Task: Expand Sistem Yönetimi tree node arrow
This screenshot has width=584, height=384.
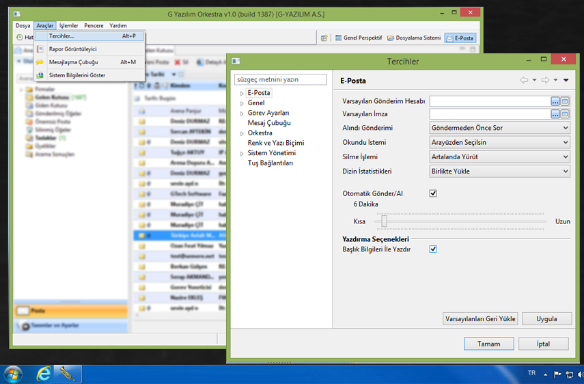Action: (242, 154)
